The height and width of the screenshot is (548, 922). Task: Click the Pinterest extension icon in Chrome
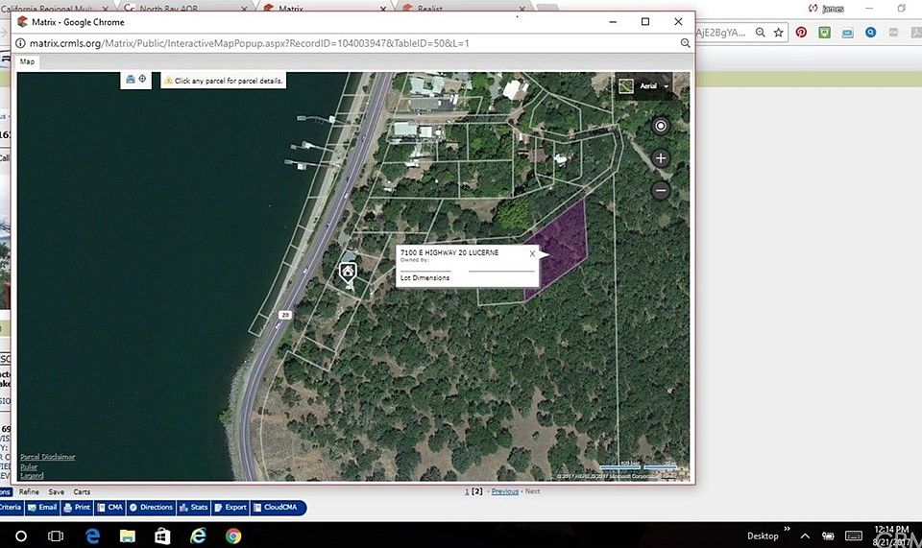(x=801, y=33)
